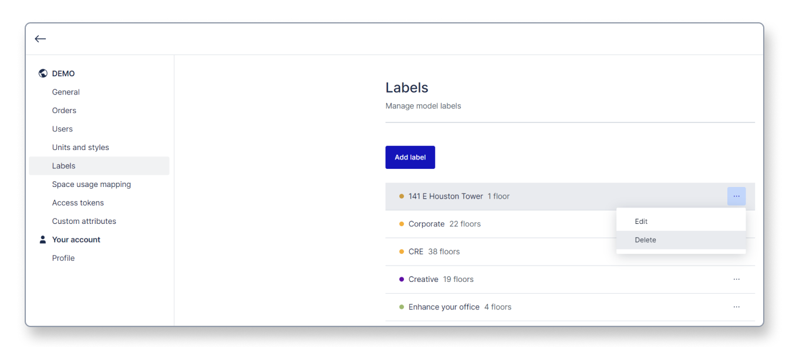The width and height of the screenshot is (789, 347).
Task: Open Access tokens settings
Action: click(77, 203)
